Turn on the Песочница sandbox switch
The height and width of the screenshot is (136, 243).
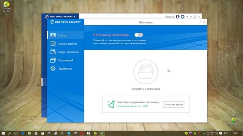(139, 35)
